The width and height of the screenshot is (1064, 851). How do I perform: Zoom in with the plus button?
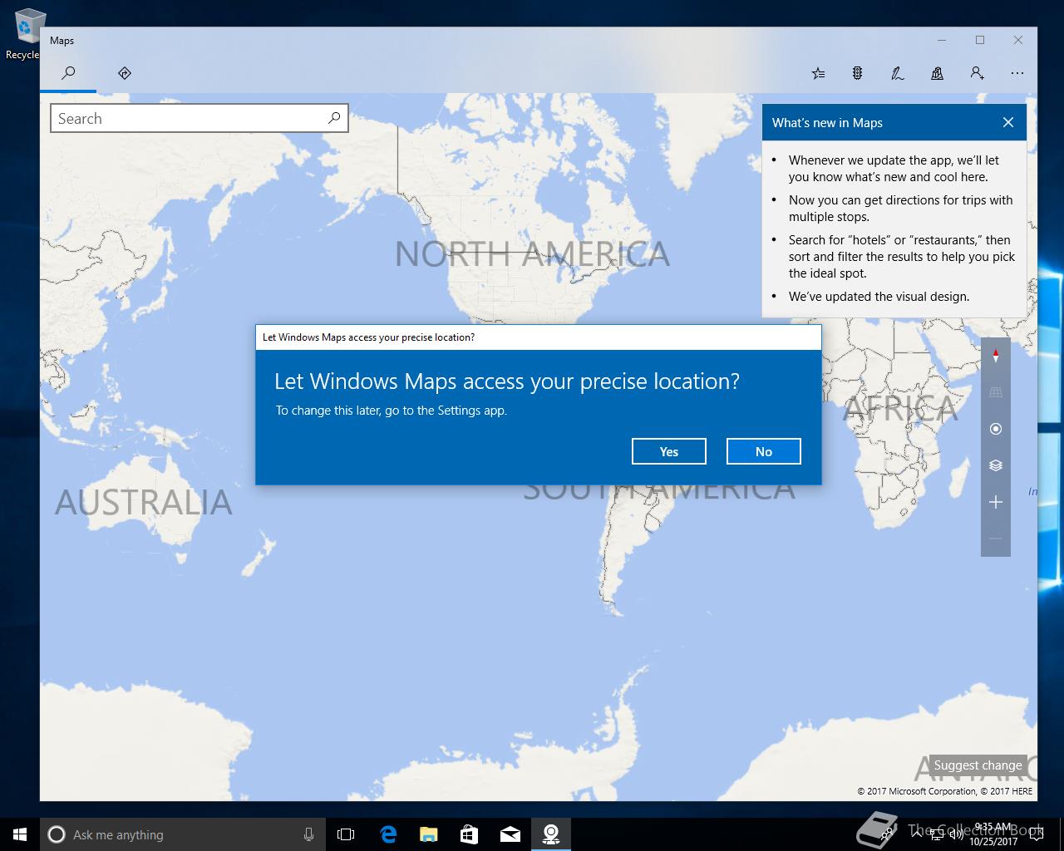coord(996,502)
